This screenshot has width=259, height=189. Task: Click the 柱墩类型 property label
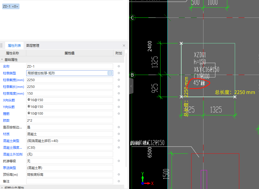pos(9,73)
